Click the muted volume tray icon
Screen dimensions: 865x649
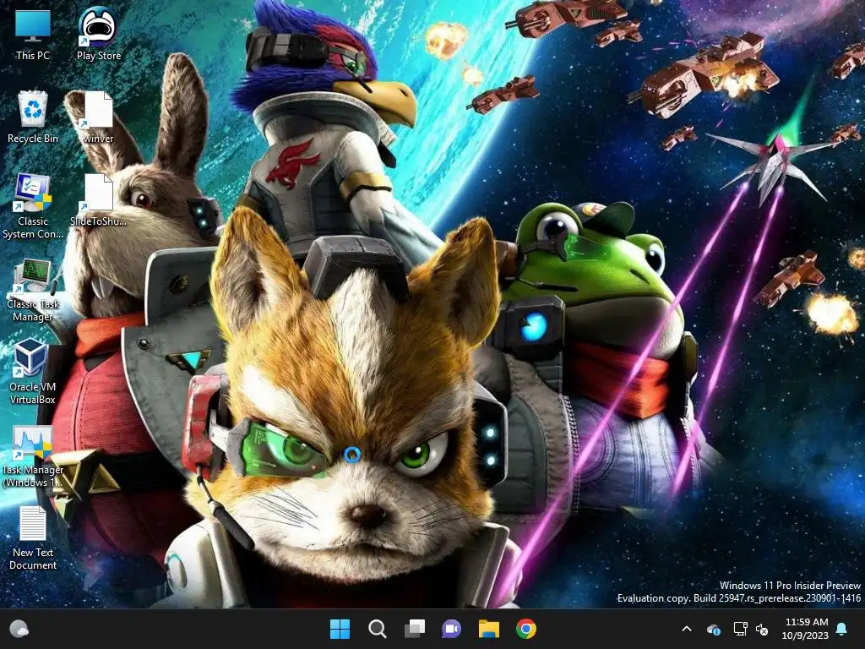[762, 629]
